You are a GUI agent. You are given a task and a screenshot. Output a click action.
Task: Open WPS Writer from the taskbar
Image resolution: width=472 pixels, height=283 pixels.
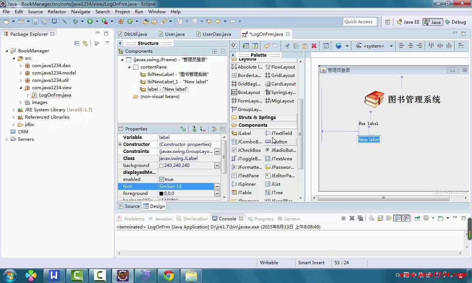coord(54,275)
